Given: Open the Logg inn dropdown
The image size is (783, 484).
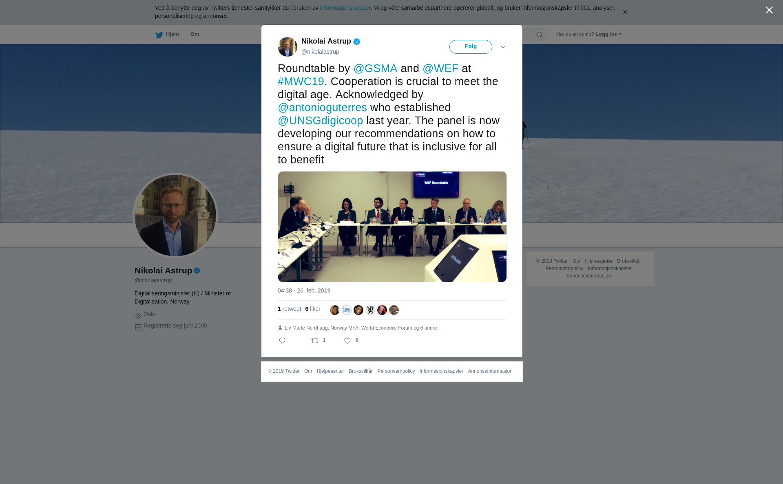Looking at the screenshot, I should [x=608, y=34].
